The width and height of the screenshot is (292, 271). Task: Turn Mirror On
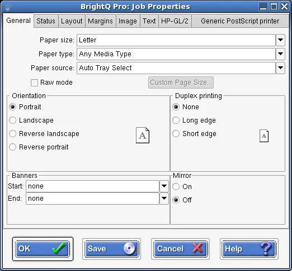pyautogui.click(x=176, y=186)
